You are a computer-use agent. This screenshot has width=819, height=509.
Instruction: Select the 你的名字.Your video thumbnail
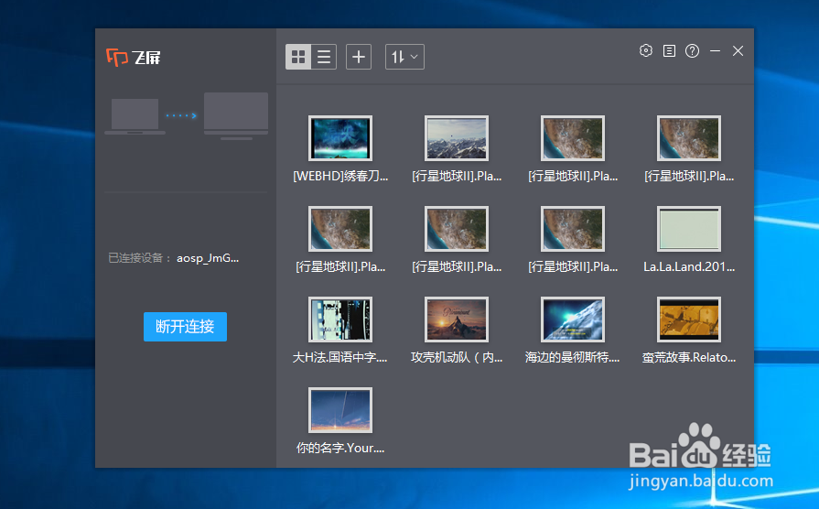click(x=340, y=410)
